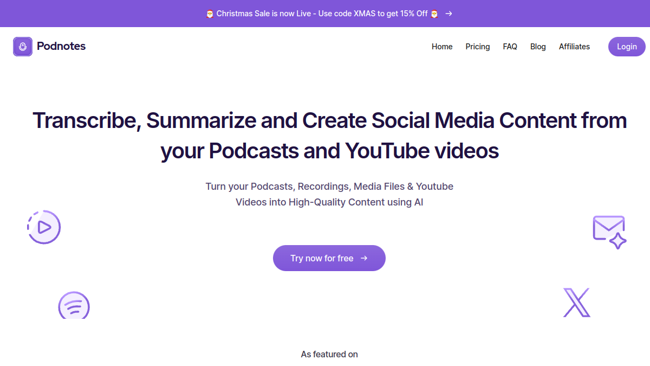Click the main headline about transcribing podcasts
Viewport: 650px width, 366px height.
click(329, 135)
